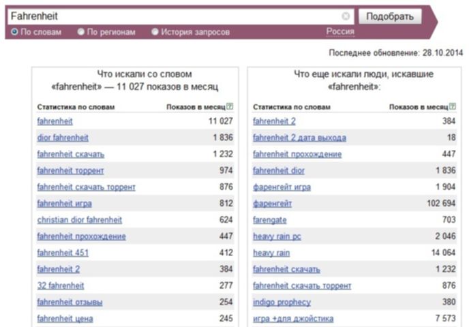Open the 'heavy rain' link with 14 064
469x327 pixels.
(271, 253)
